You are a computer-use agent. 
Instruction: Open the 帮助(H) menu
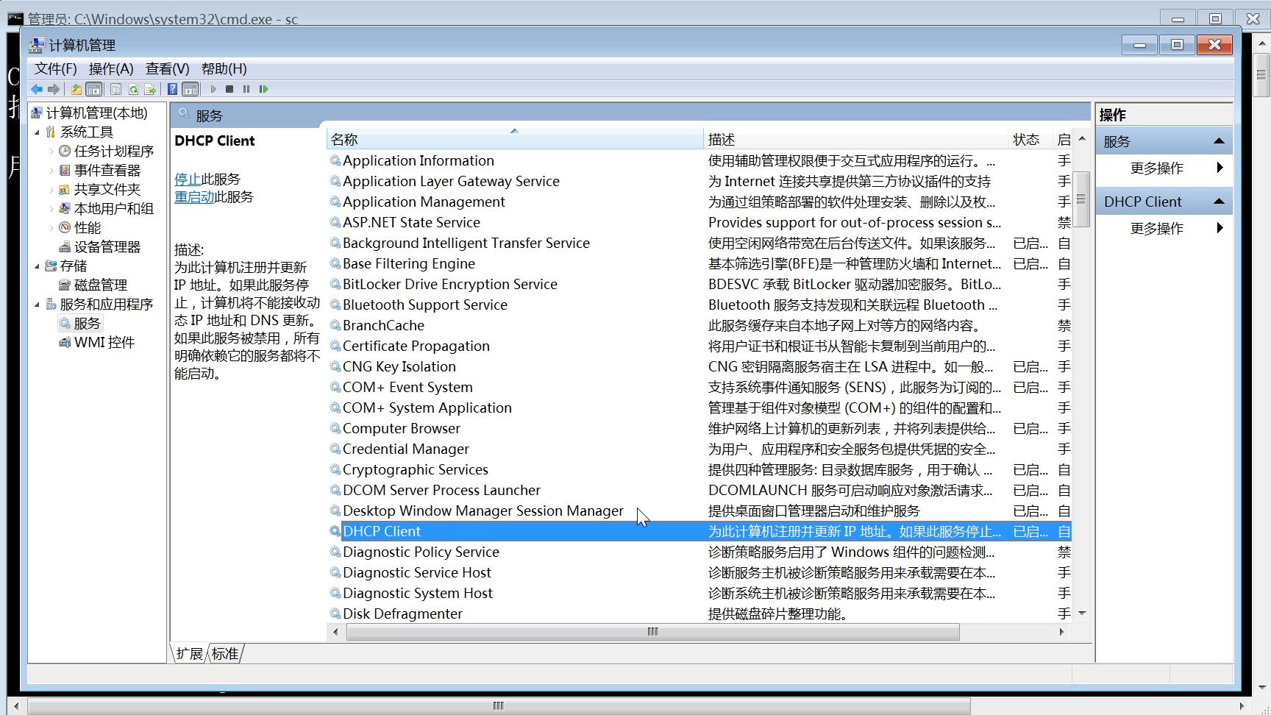(224, 68)
